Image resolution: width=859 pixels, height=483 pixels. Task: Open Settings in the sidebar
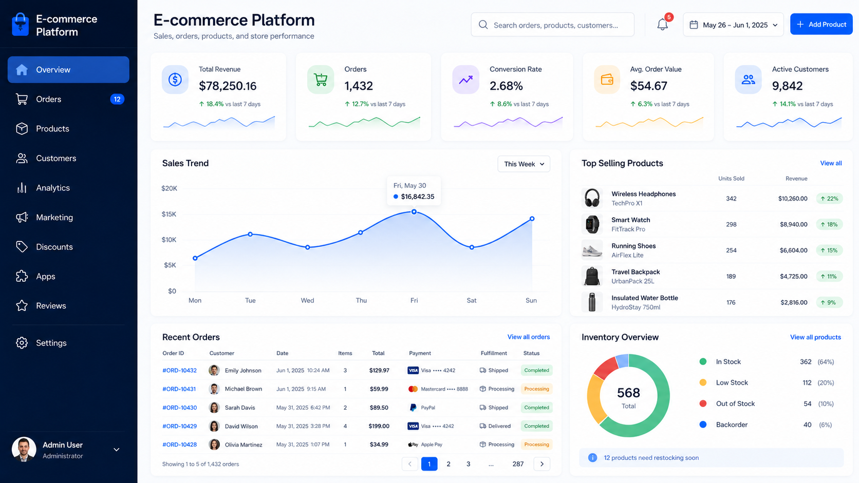(x=68, y=343)
